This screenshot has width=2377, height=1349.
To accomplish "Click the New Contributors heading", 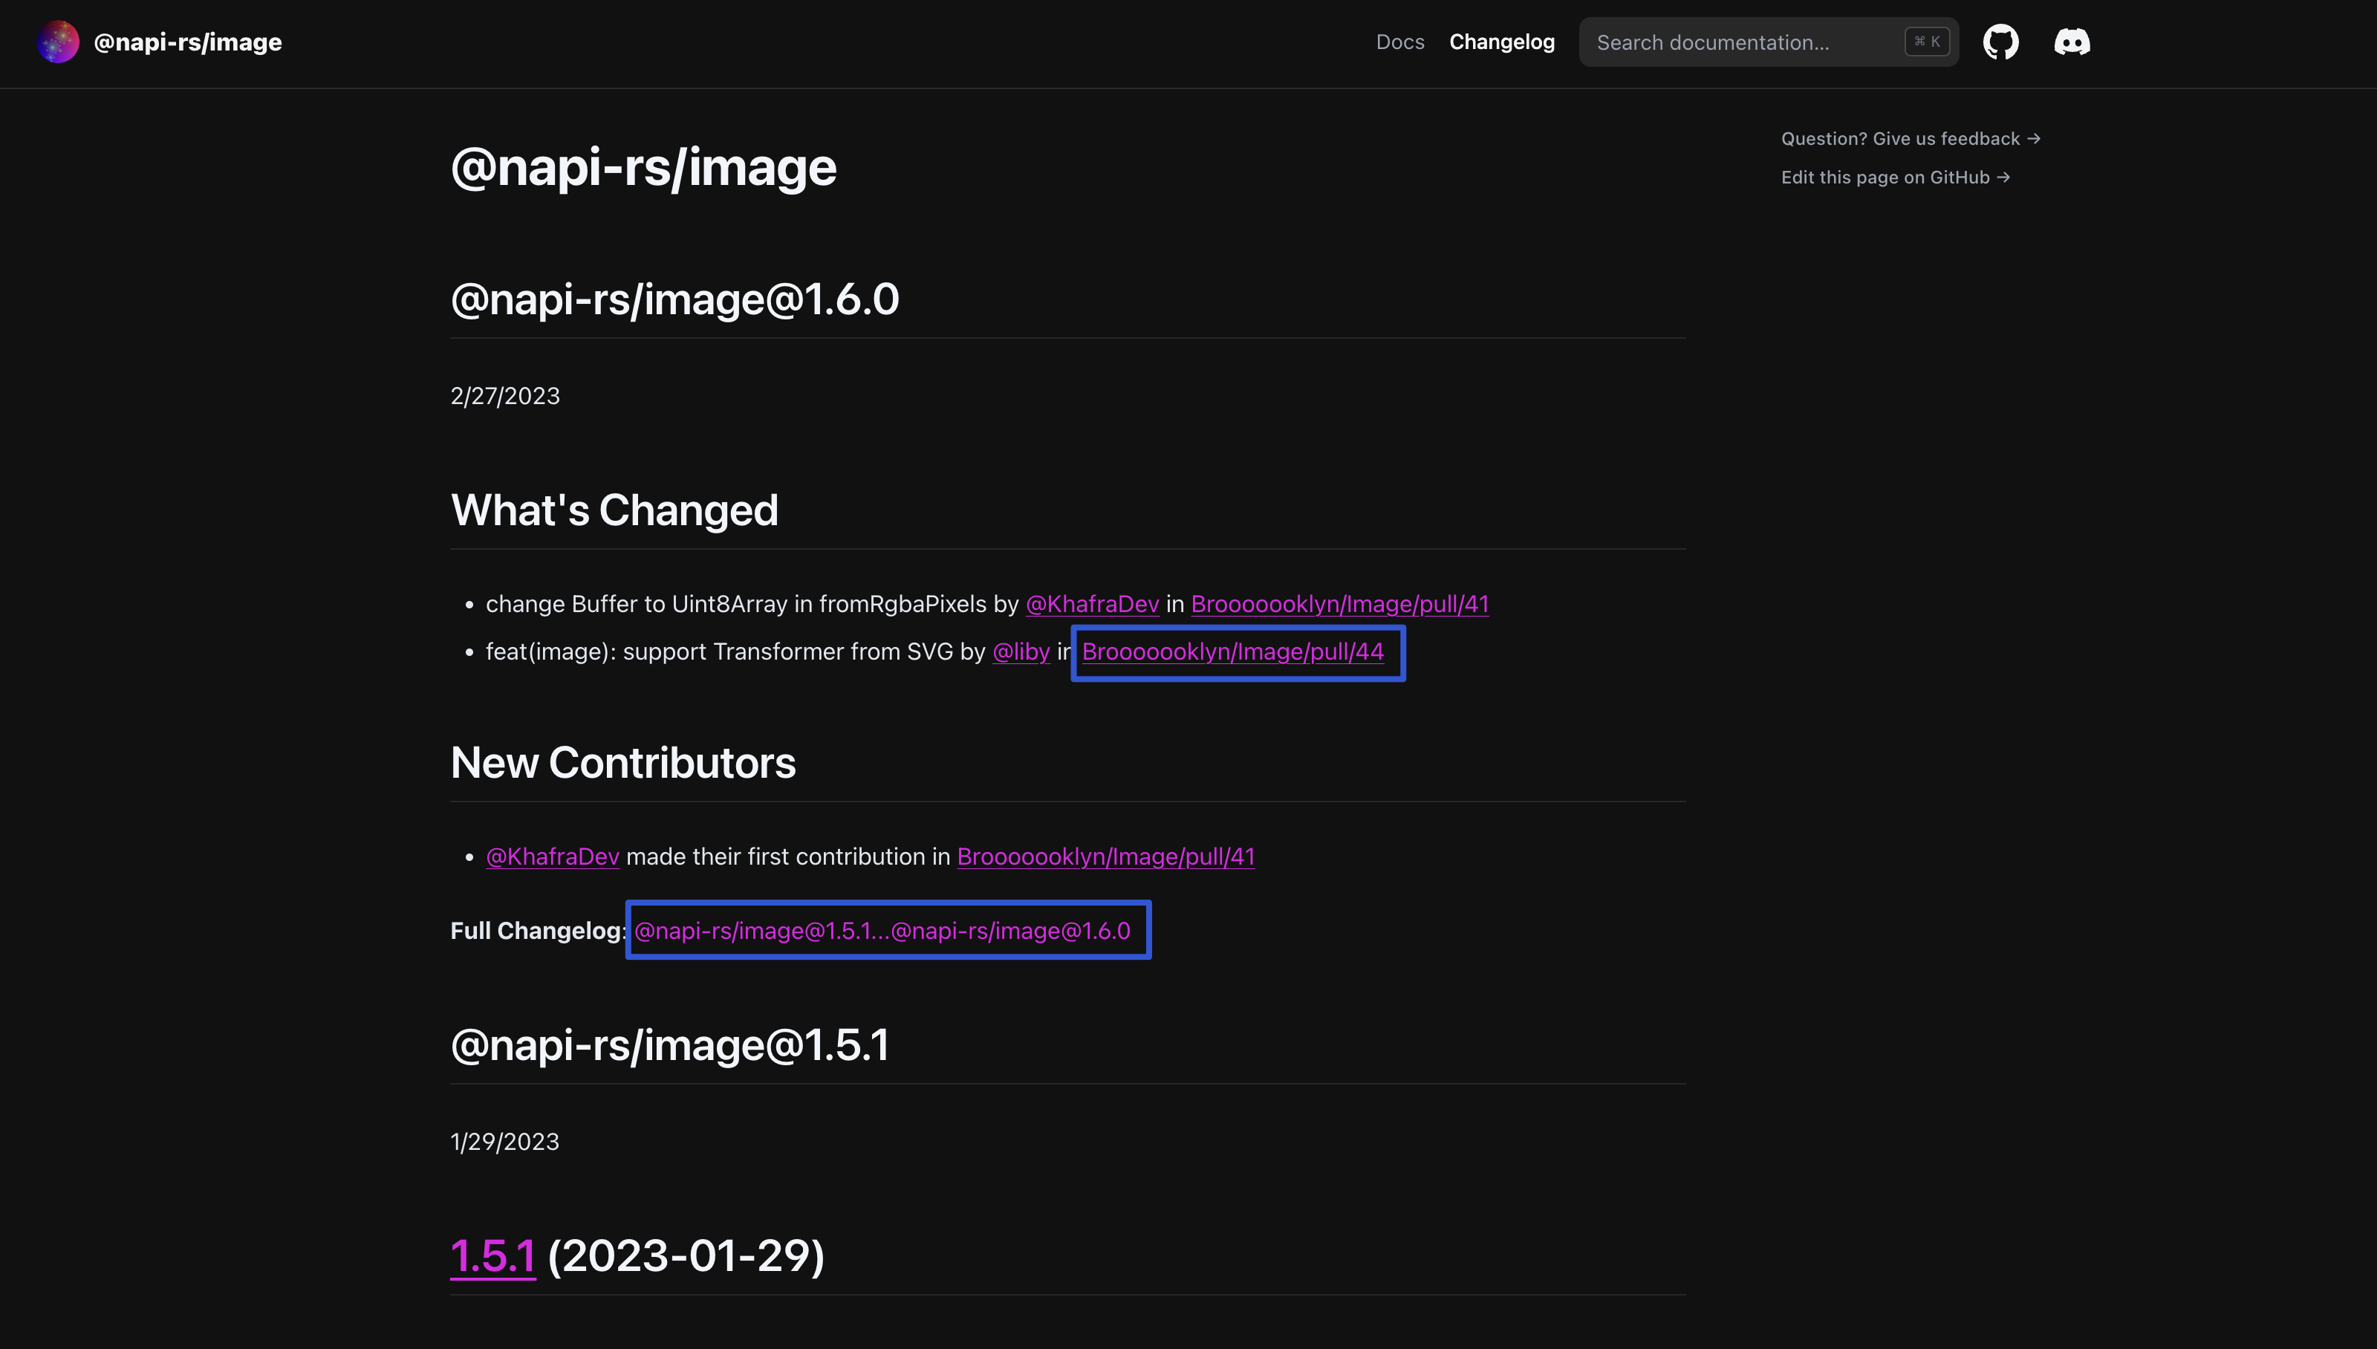I will pos(622,762).
